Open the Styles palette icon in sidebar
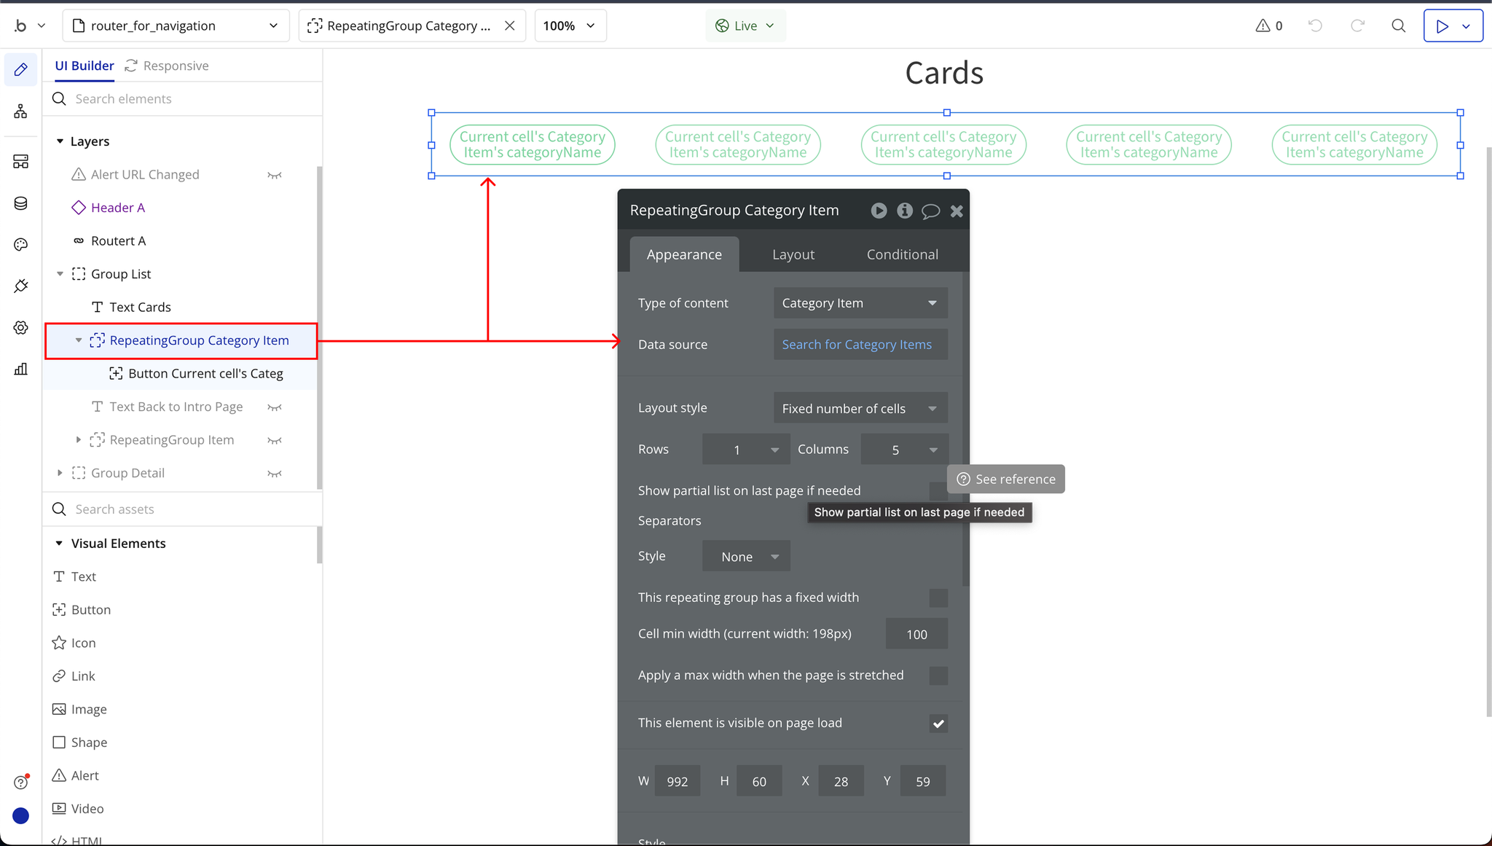The height and width of the screenshot is (846, 1492). pyautogui.click(x=20, y=245)
